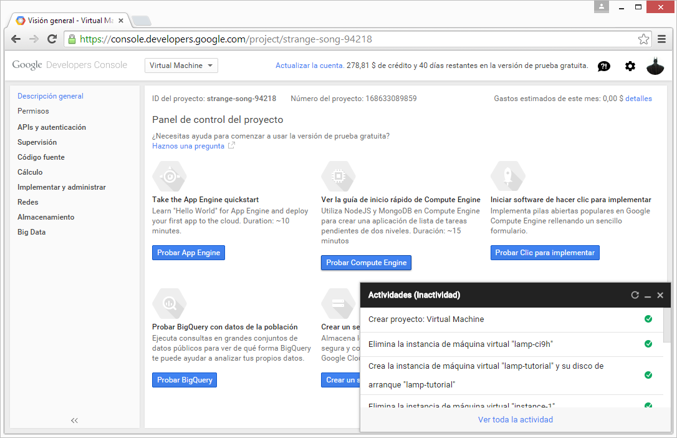Viewport: 677px width, 438px height.
Task: Click the Elimina lamp-ci9h activity row
Action: click(512, 344)
